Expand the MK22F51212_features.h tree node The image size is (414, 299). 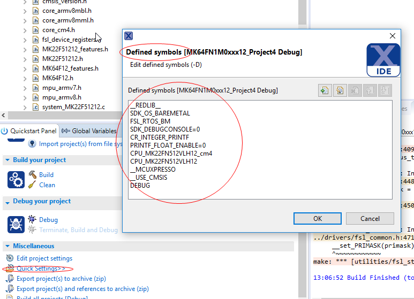pos(25,50)
